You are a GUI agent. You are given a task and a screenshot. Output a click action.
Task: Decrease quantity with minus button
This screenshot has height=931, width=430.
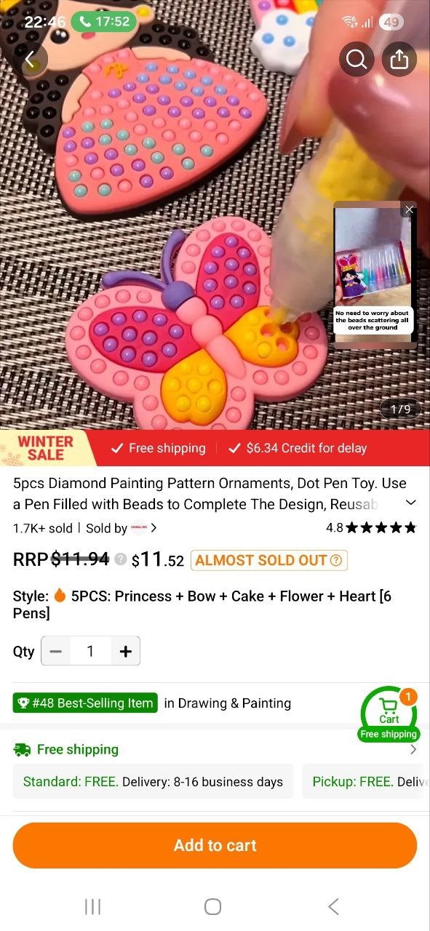(x=55, y=651)
